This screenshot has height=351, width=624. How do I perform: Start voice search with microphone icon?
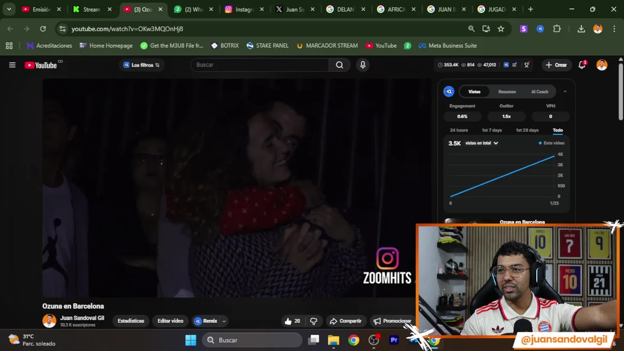[x=363, y=65]
